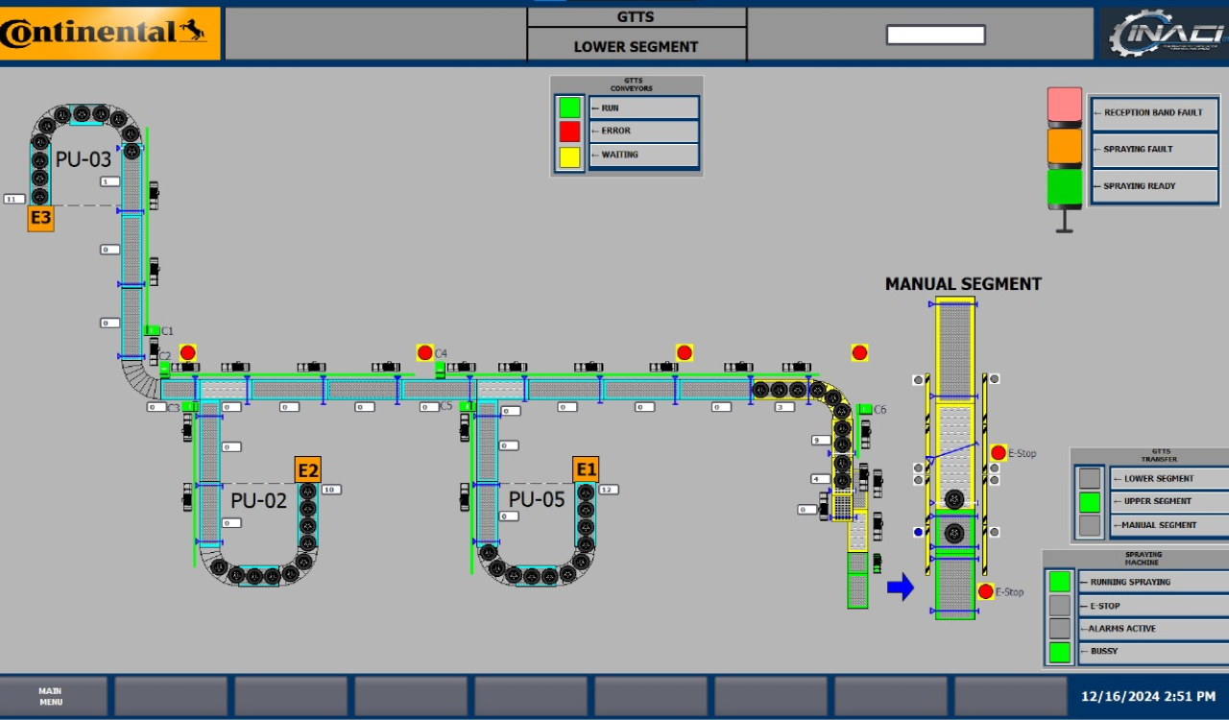
Task: Click the green Run legend swatch
Action: (570, 108)
